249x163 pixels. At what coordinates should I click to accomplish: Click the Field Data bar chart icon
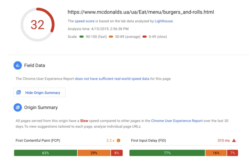pyautogui.click(x=18, y=66)
